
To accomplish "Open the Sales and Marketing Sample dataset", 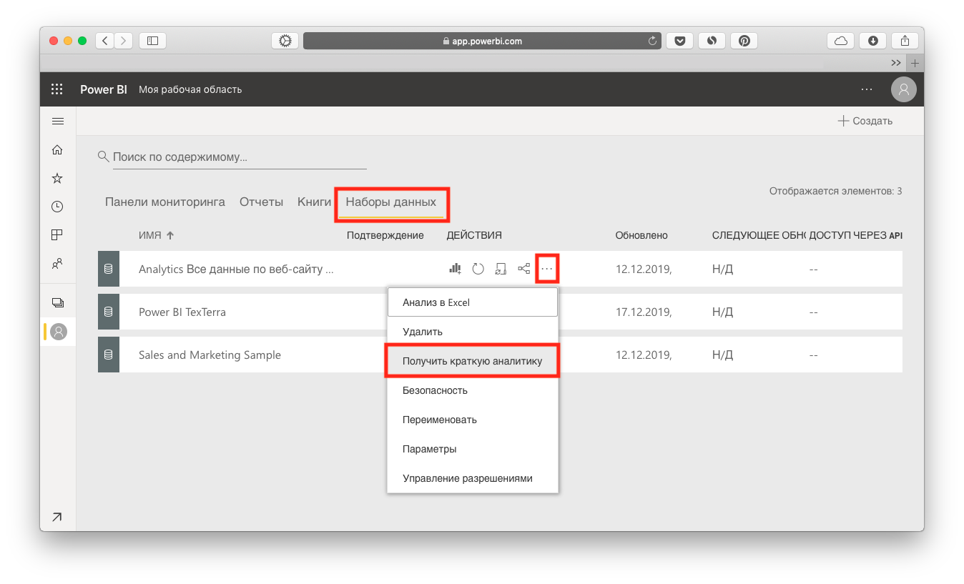I will point(210,355).
